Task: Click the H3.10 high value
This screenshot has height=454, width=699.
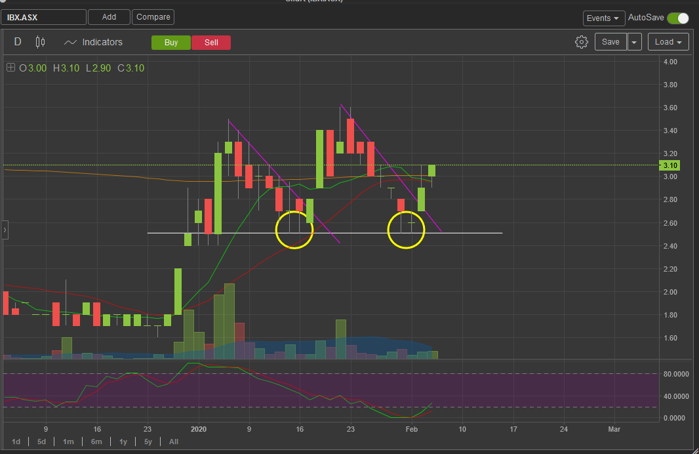Action: 66,68
